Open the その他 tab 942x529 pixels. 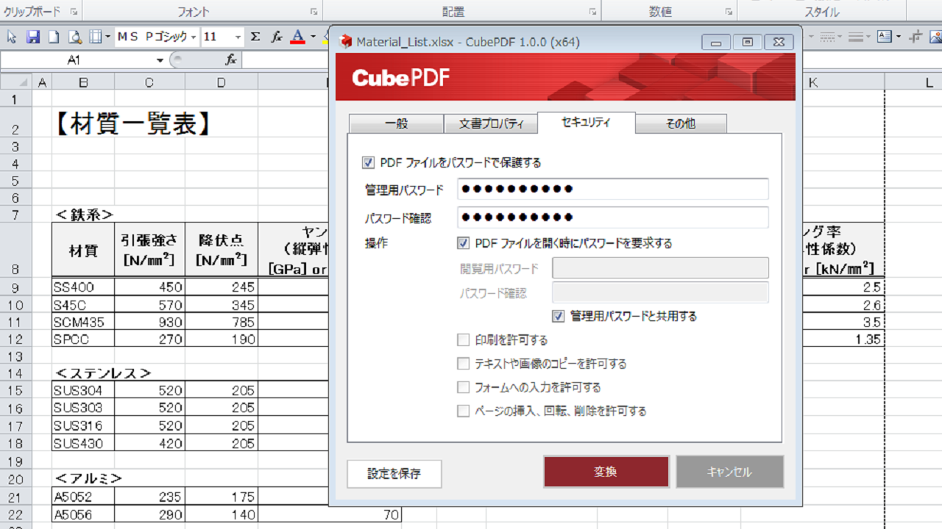tap(681, 124)
